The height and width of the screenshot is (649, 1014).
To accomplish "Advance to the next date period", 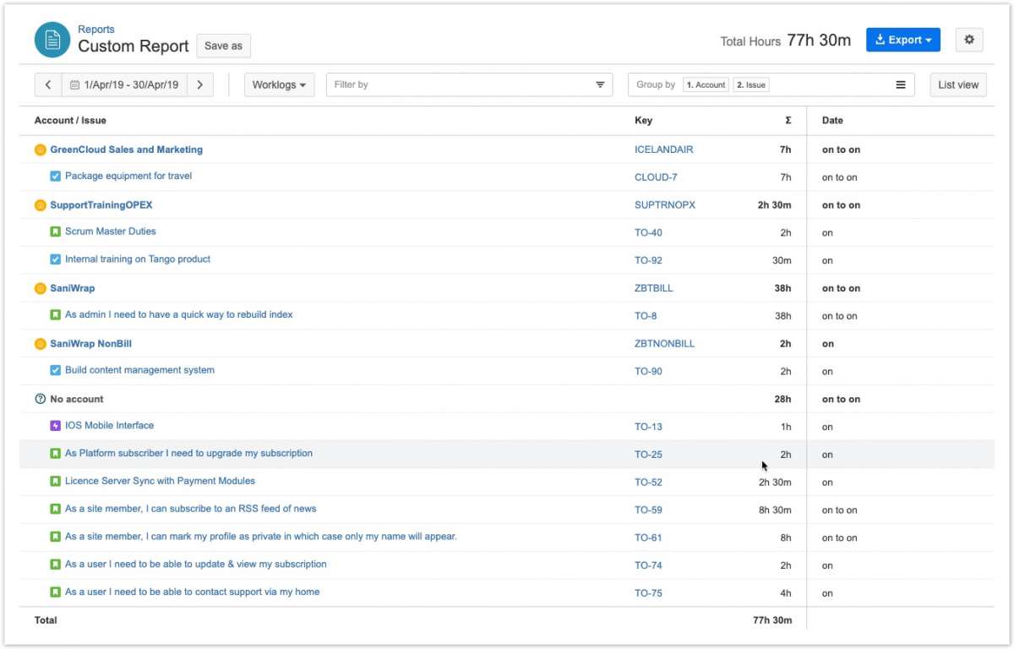I will 199,85.
